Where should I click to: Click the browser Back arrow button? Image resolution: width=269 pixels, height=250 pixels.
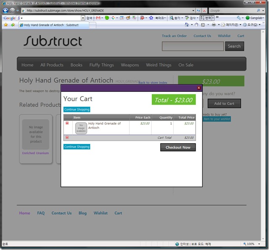click(5, 11)
